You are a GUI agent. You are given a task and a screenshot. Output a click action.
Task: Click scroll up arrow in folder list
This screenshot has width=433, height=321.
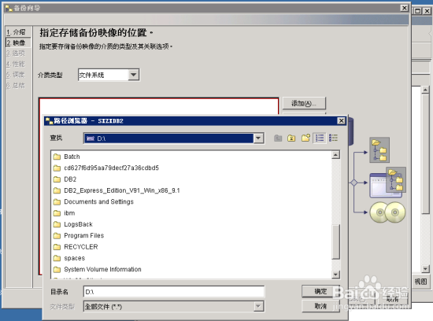tap(335, 155)
